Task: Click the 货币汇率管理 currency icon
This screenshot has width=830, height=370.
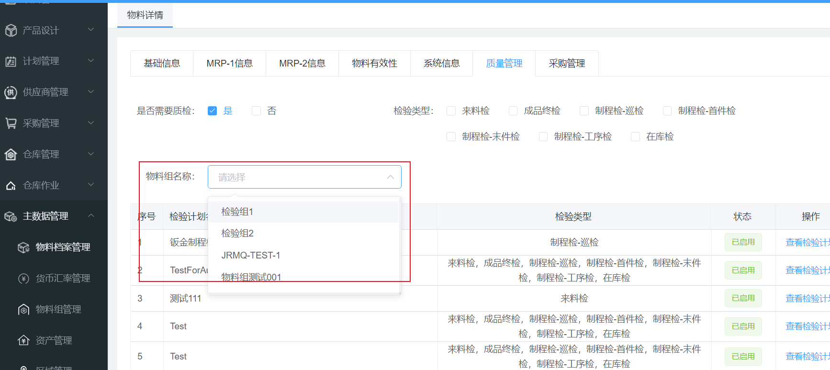Action: click(23, 279)
